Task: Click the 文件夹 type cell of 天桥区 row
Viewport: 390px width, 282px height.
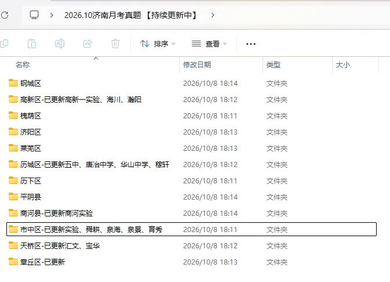Action: tap(277, 246)
